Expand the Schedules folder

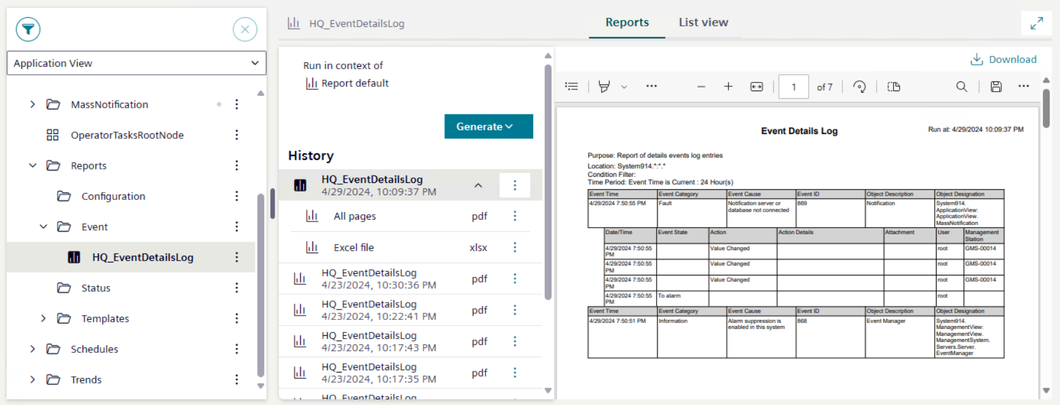click(32, 349)
